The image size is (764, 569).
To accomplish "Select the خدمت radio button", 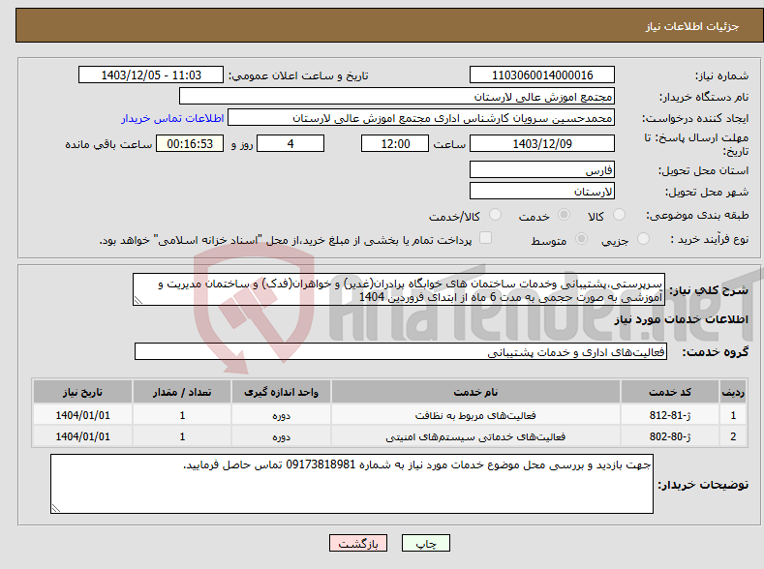I will point(564,215).
